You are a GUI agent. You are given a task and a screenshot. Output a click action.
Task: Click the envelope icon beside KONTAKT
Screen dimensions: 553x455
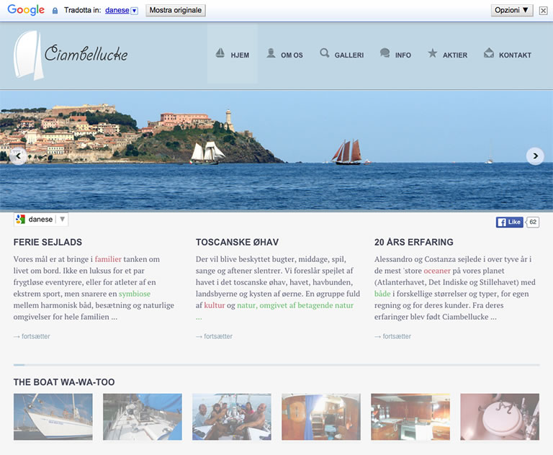tap(489, 53)
